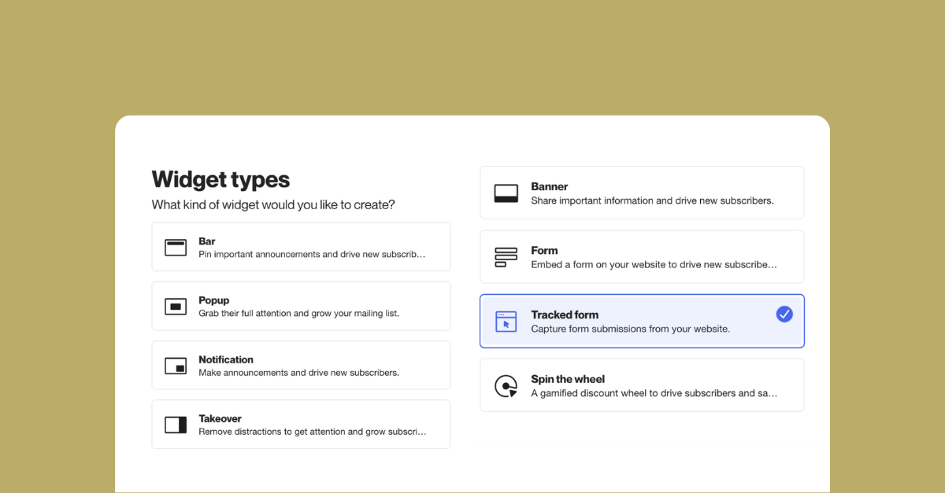Choose the Takeover widget type
Screen dimensions: 945x493
tap(301, 424)
